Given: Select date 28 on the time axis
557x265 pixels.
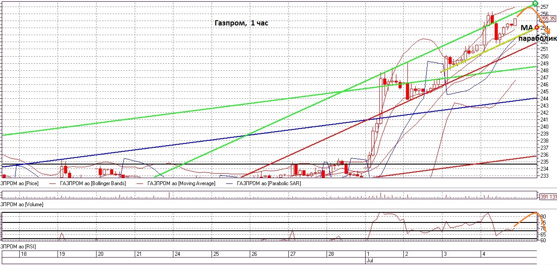Looking at the screenshot, I should (331, 254).
